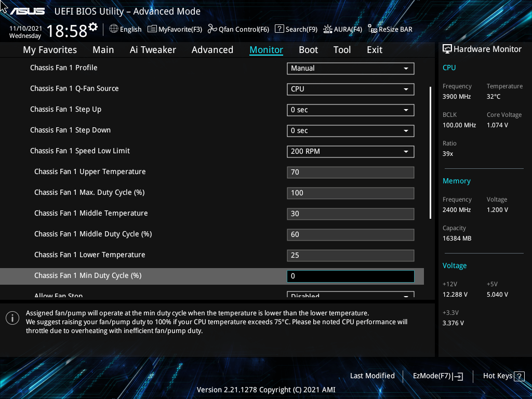532x399 pixels.
Task: Select the Chassis Fan 1 Q-Fan Source label
Action: click(74, 88)
